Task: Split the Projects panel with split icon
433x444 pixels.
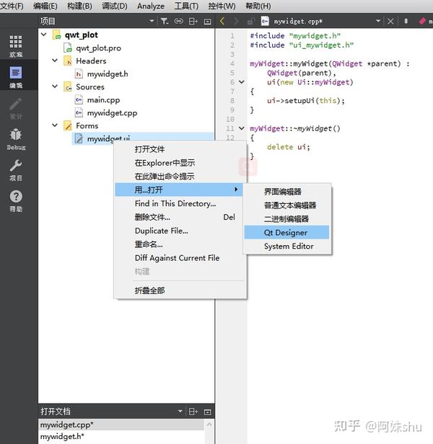Action: (193, 21)
